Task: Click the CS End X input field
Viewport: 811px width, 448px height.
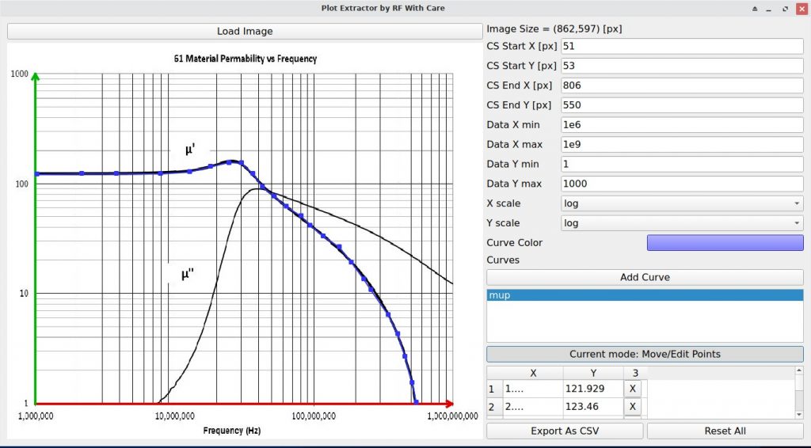Action: pos(682,85)
